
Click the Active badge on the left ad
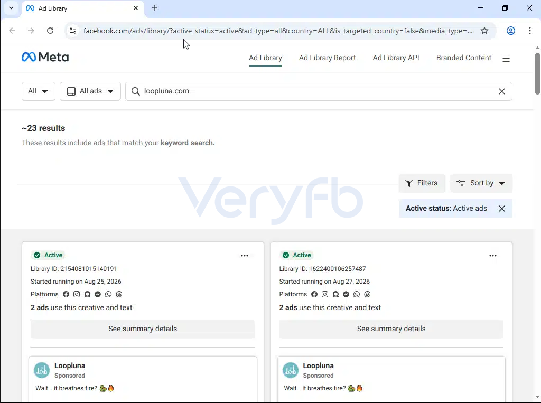coord(48,255)
